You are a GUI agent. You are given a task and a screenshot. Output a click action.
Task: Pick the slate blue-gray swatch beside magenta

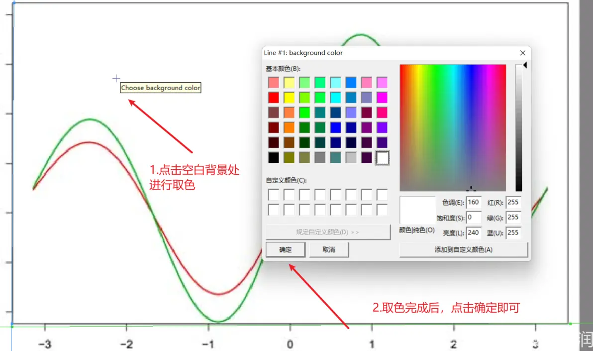point(367,97)
